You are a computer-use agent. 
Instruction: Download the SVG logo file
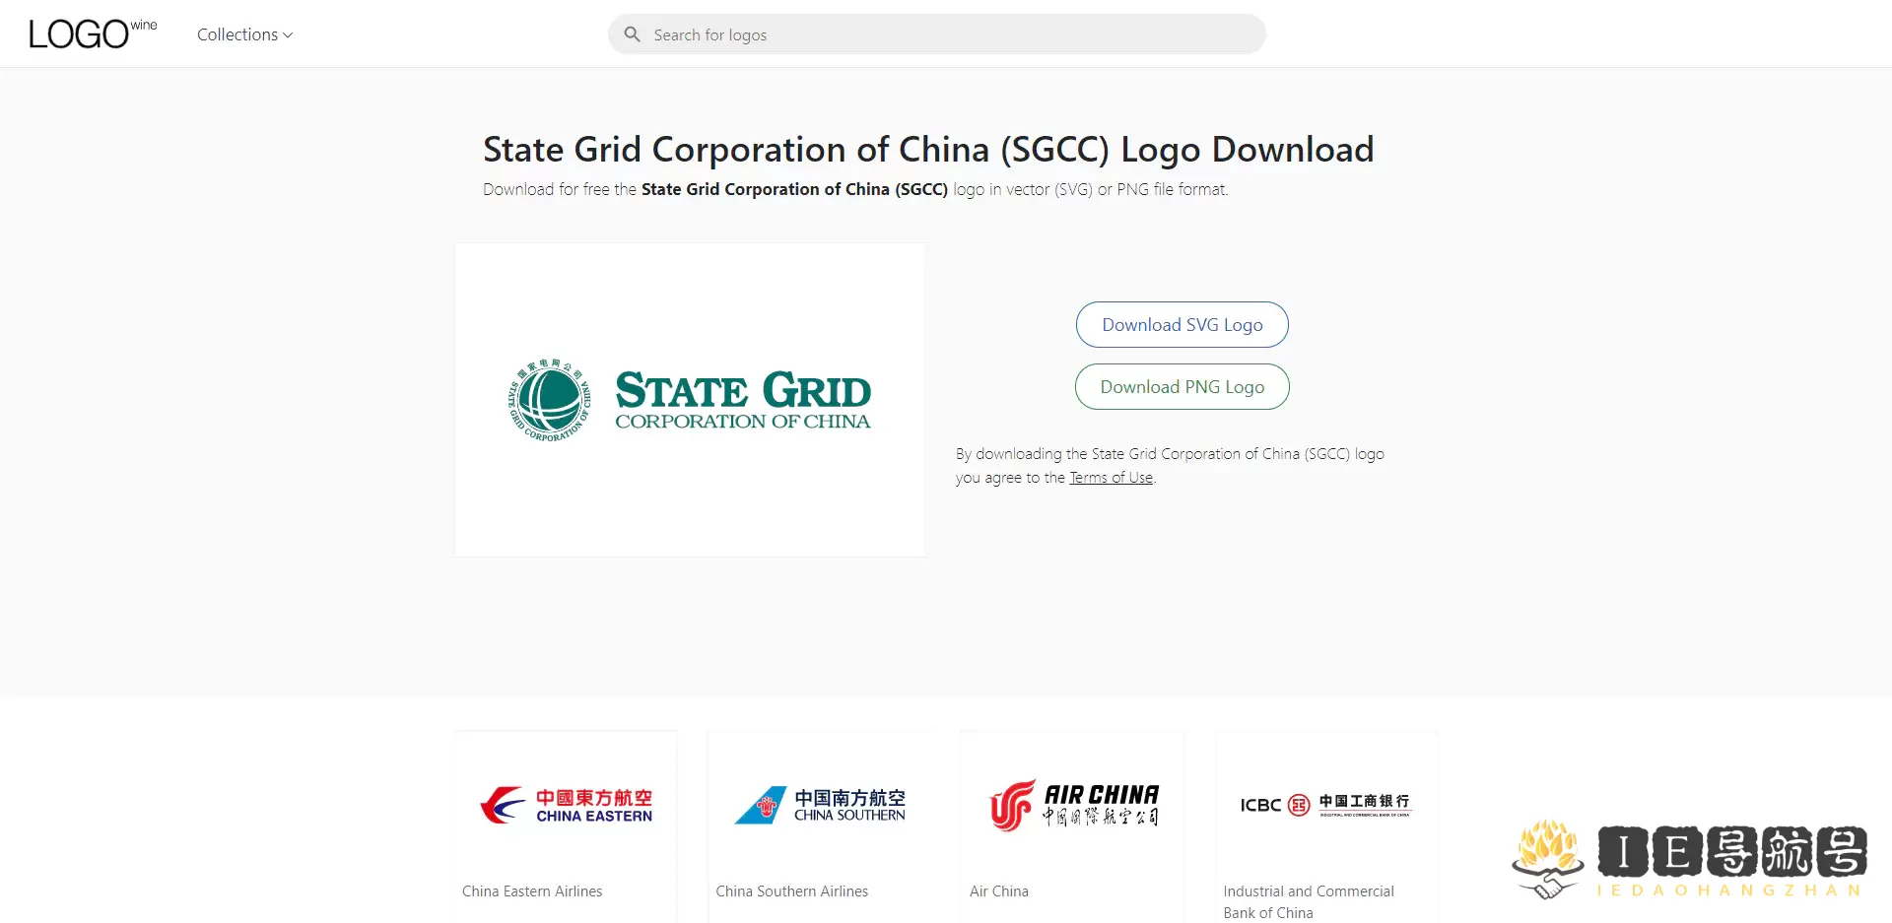click(1182, 325)
